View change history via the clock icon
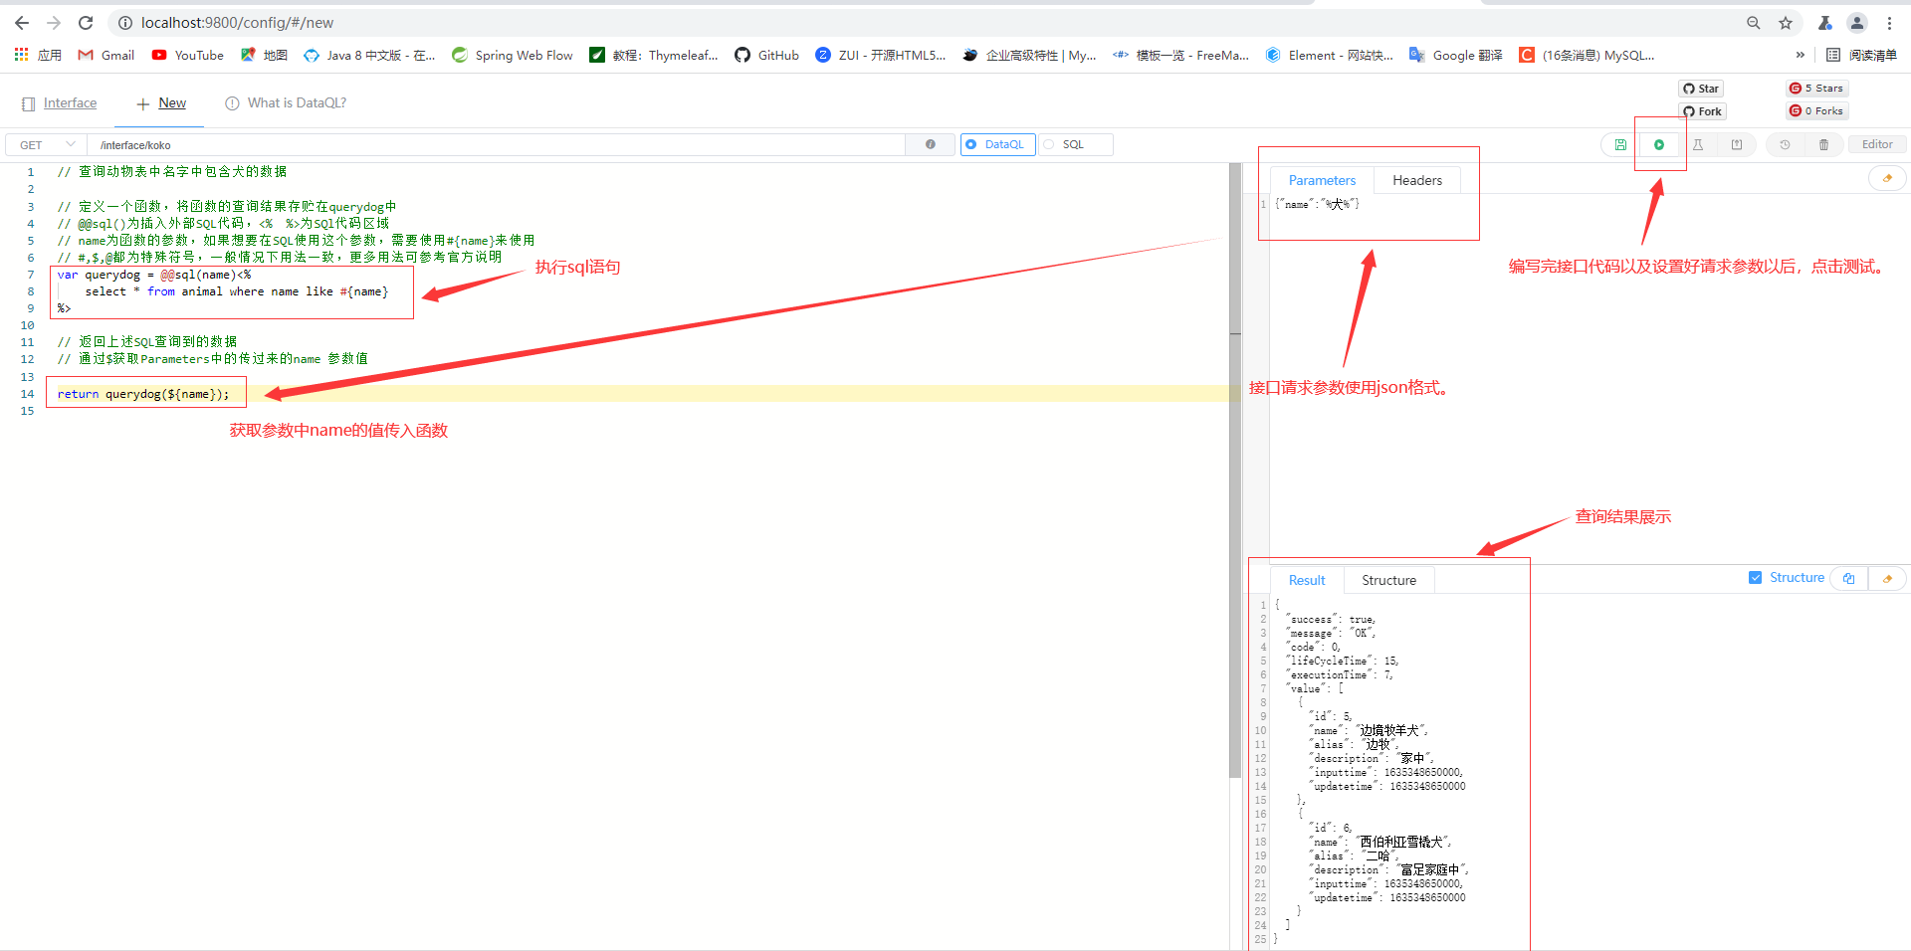Screen dimensions: 1911x951 1786,144
